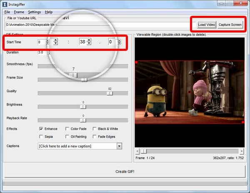Click the Capture Screen button
The image size is (250, 193).
tap(230, 25)
